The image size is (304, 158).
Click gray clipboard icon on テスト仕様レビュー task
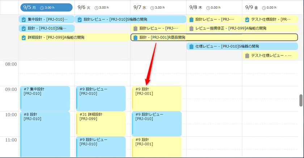(x=247, y=55)
